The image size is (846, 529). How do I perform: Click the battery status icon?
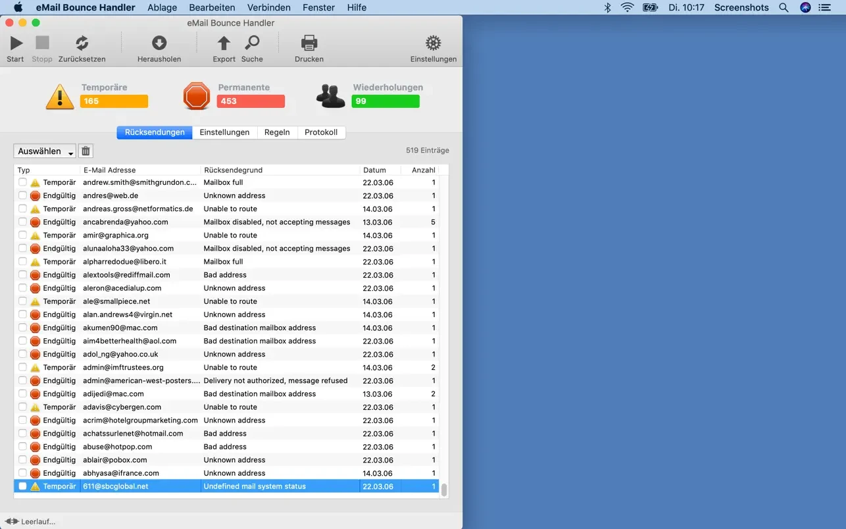click(x=651, y=7)
